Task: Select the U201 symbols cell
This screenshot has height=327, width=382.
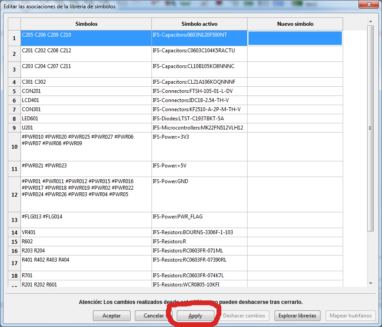Action: click(86, 128)
